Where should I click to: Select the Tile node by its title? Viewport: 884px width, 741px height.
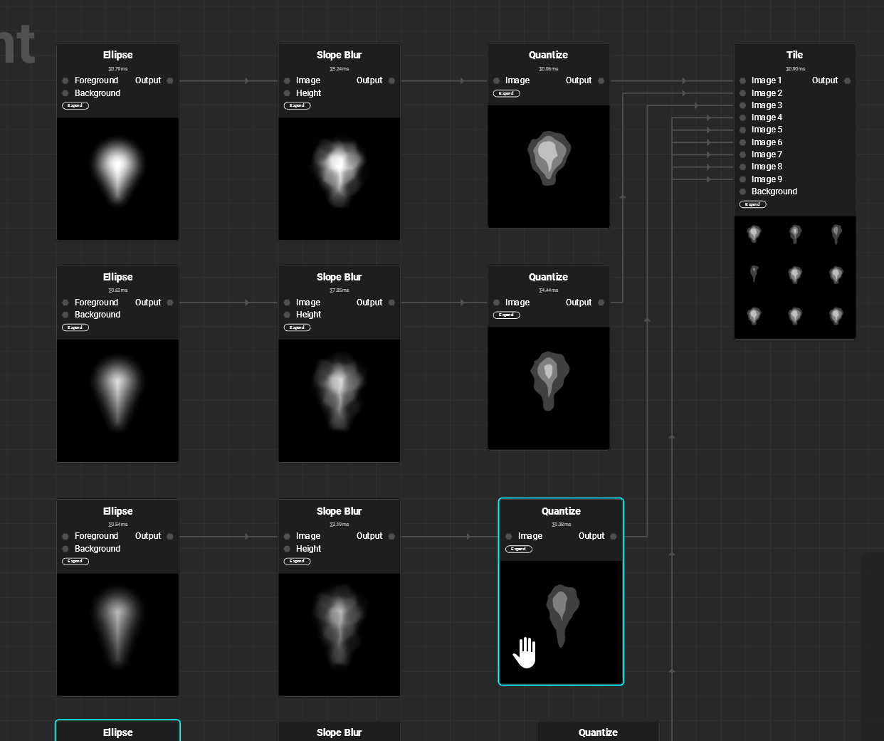point(794,55)
